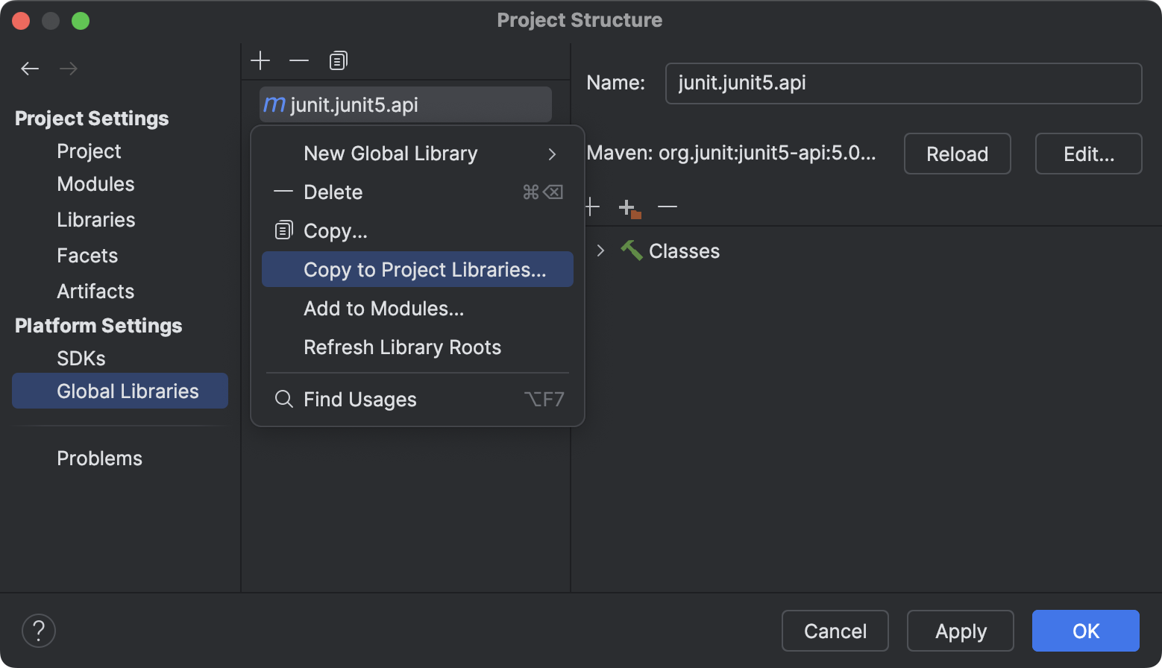The width and height of the screenshot is (1162, 668).
Task: Click the back navigation arrow
Action: [30, 68]
